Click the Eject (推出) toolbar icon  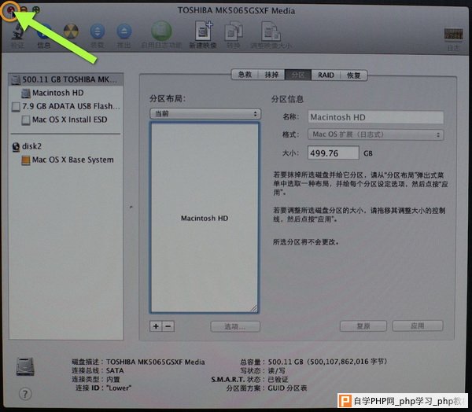[124, 31]
